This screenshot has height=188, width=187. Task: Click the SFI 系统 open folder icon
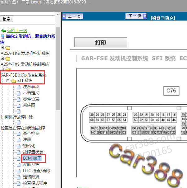[14, 81]
